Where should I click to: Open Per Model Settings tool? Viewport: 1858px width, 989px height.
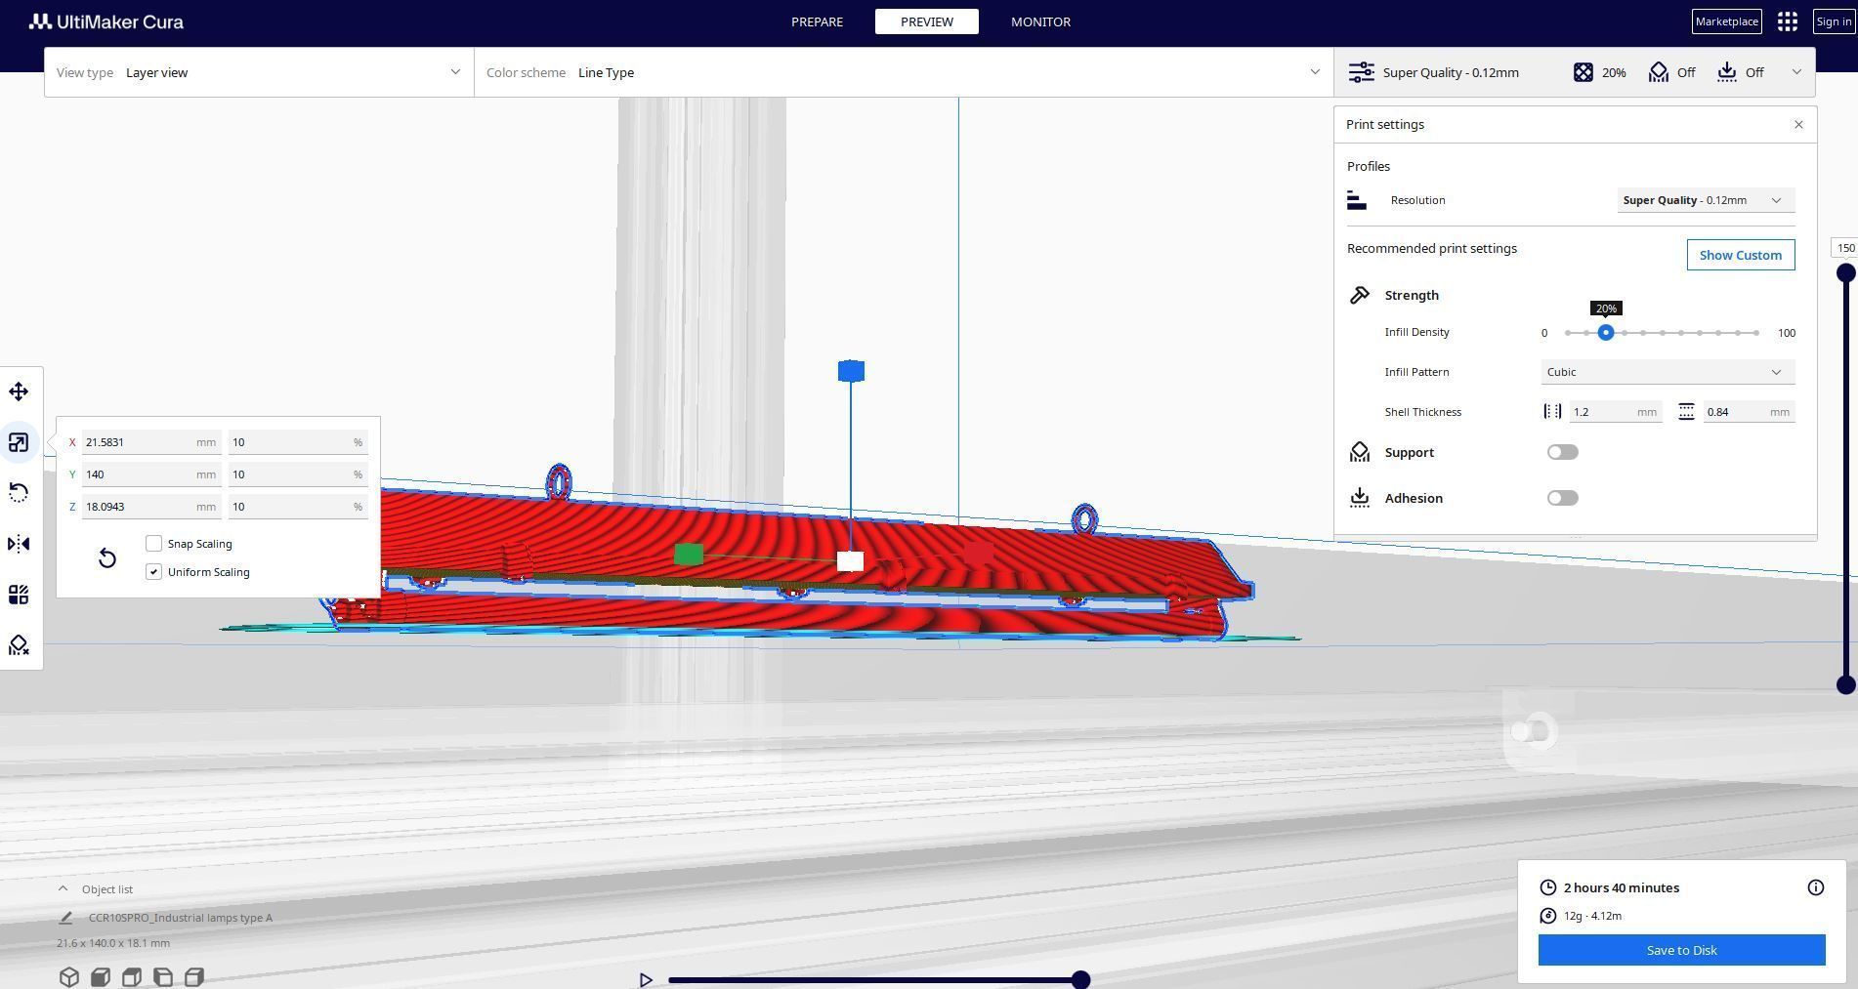(19, 595)
